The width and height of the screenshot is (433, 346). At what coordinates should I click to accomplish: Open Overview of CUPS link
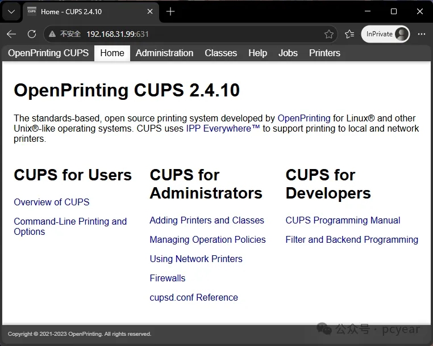(52, 202)
